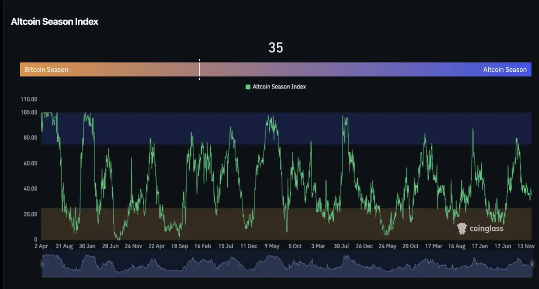
Task: Click the '24 Nov' x-axis date
Action: [x=134, y=246]
